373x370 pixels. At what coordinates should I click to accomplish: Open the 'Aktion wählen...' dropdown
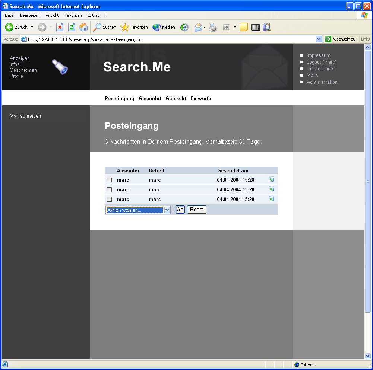pyautogui.click(x=138, y=210)
